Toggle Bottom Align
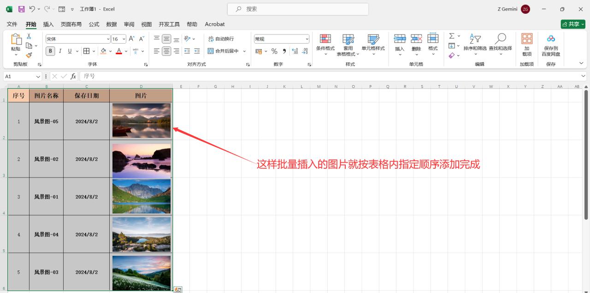 coord(176,39)
